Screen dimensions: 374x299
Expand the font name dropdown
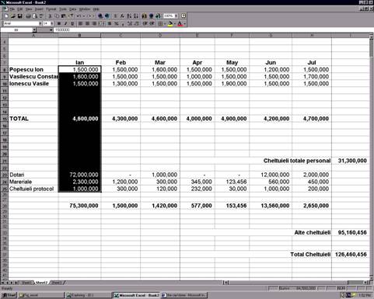click(x=40, y=23)
